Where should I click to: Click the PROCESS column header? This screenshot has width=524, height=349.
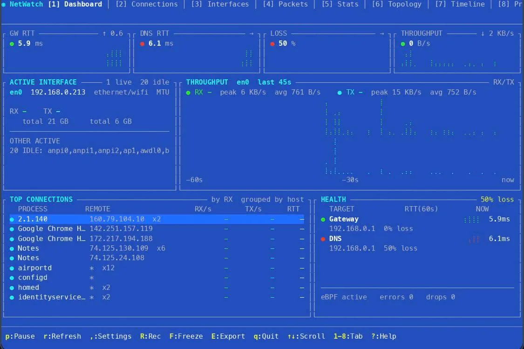coord(33,209)
